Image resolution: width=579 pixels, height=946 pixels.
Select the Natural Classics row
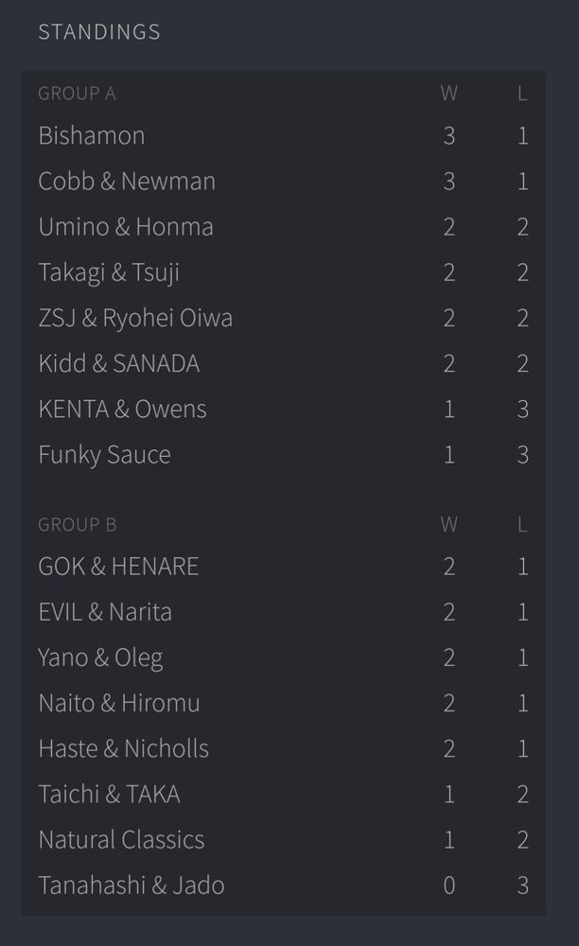[x=284, y=840]
